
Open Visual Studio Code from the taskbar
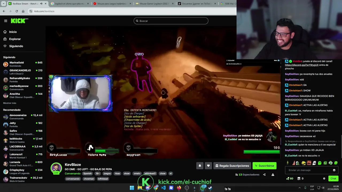tap(163, 188)
